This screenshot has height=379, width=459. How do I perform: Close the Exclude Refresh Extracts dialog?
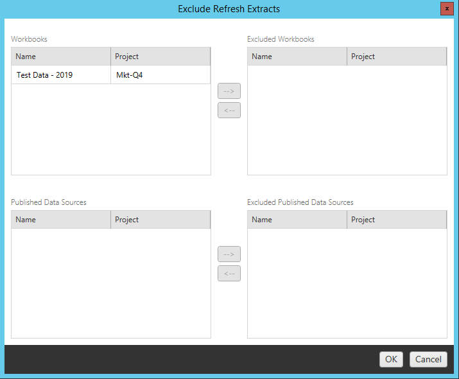[446, 9]
